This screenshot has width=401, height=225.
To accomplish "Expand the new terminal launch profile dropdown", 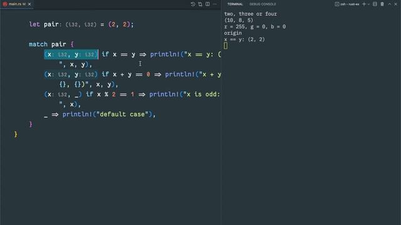I will [x=368, y=4].
